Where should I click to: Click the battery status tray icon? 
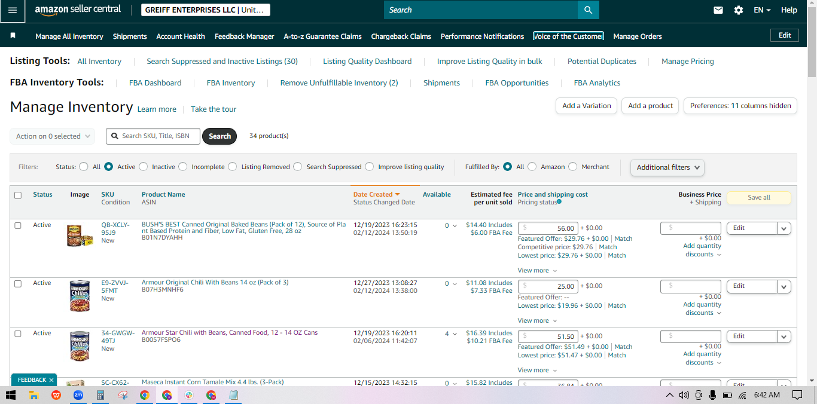click(727, 395)
